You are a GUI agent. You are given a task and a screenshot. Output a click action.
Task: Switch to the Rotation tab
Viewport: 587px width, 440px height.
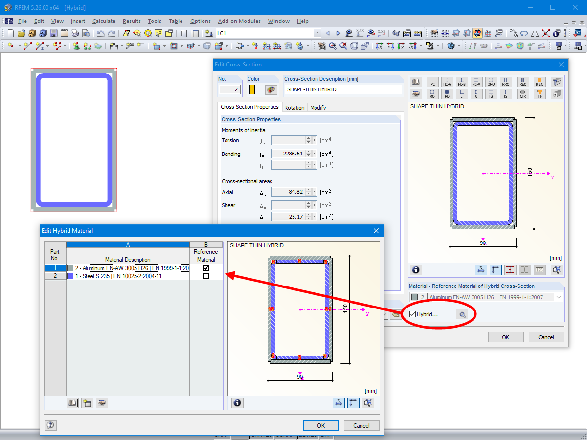pos(294,107)
